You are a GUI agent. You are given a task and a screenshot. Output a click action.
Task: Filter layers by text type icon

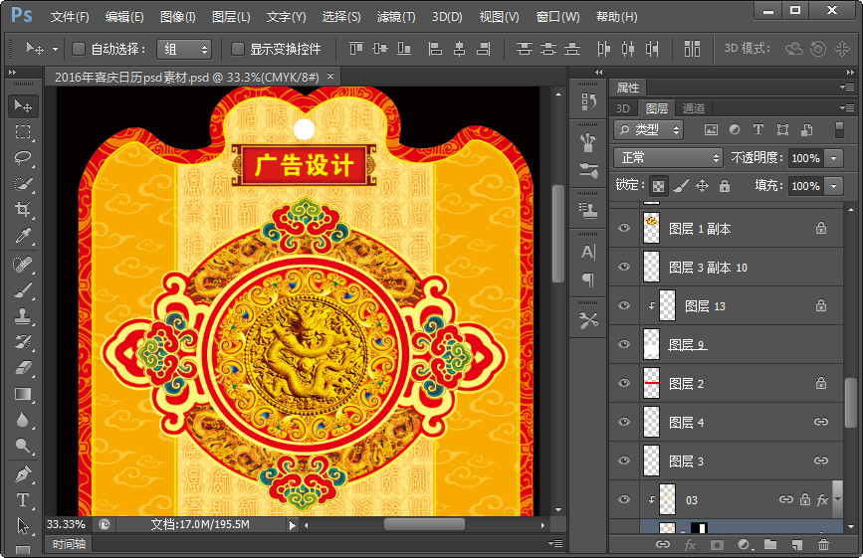(x=757, y=129)
